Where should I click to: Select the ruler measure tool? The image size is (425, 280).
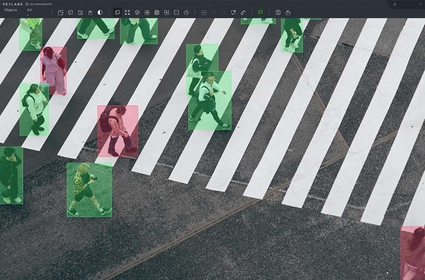tap(243, 12)
